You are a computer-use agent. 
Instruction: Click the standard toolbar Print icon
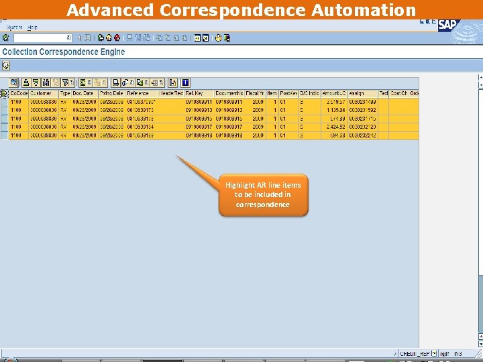[x=130, y=38]
